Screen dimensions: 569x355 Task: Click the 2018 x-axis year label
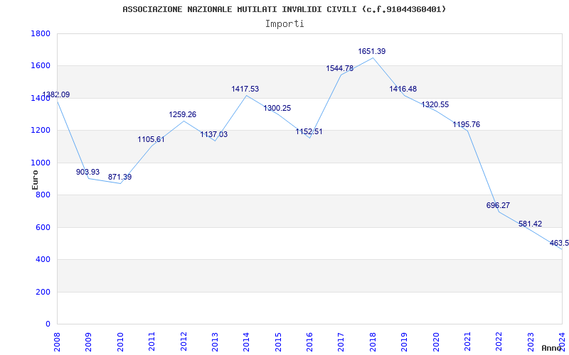[373, 342]
